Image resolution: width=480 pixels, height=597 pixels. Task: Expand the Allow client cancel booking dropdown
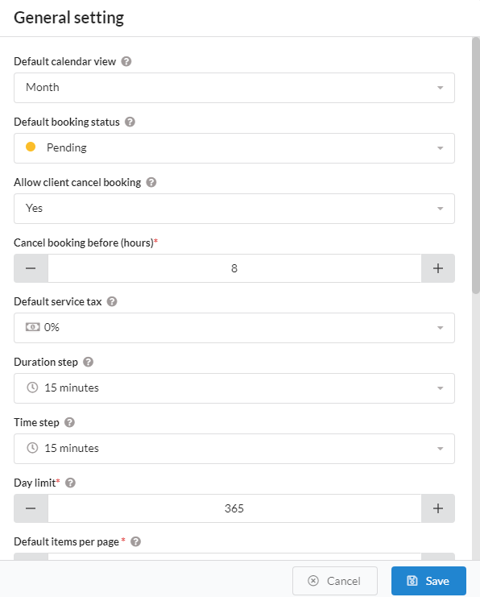point(234,209)
